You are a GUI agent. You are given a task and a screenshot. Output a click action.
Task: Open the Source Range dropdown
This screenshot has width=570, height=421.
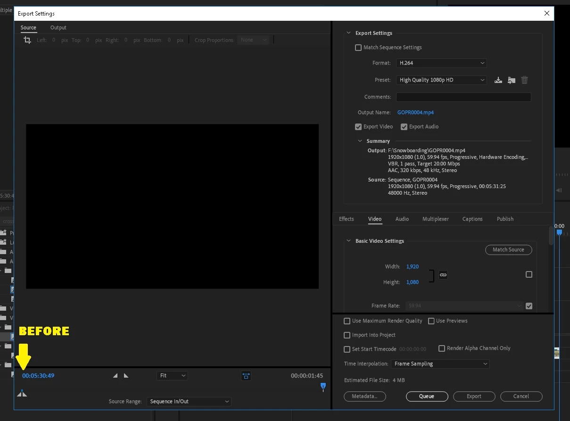point(189,402)
